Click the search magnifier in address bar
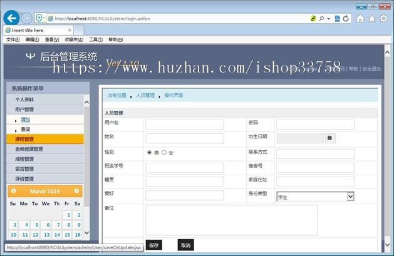394x256 pixels. tap(321, 18)
